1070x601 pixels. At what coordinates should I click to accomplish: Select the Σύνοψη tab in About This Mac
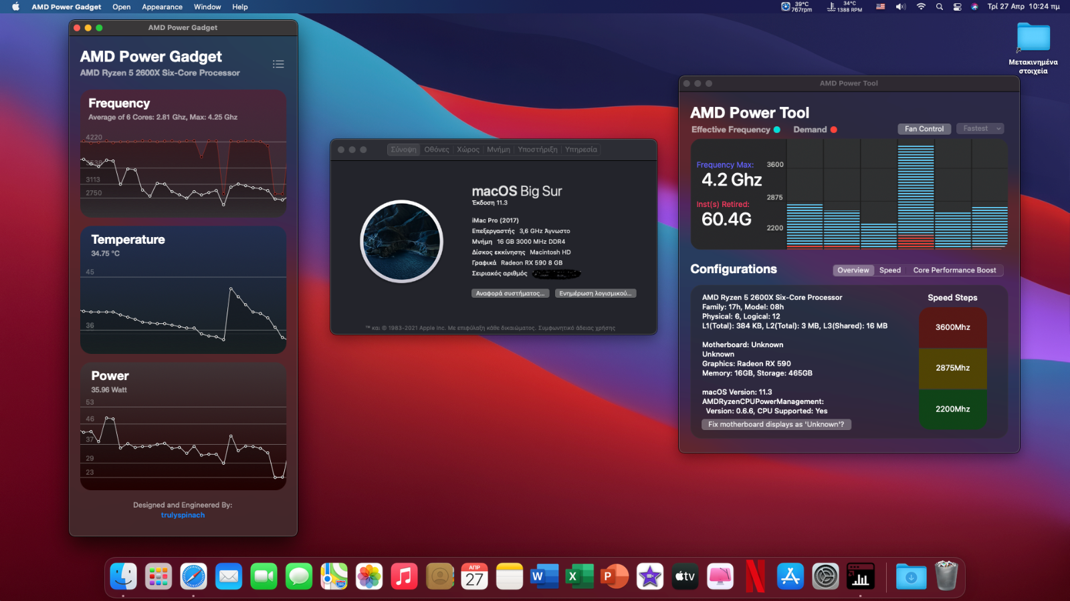[x=404, y=150]
